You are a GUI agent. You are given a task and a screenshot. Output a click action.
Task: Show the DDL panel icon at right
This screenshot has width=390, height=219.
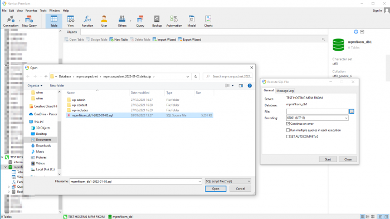click(362, 32)
